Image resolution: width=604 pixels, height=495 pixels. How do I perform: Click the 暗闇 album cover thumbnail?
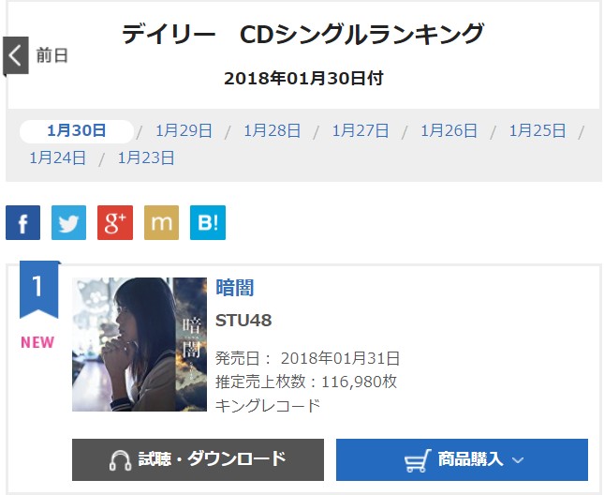140,344
